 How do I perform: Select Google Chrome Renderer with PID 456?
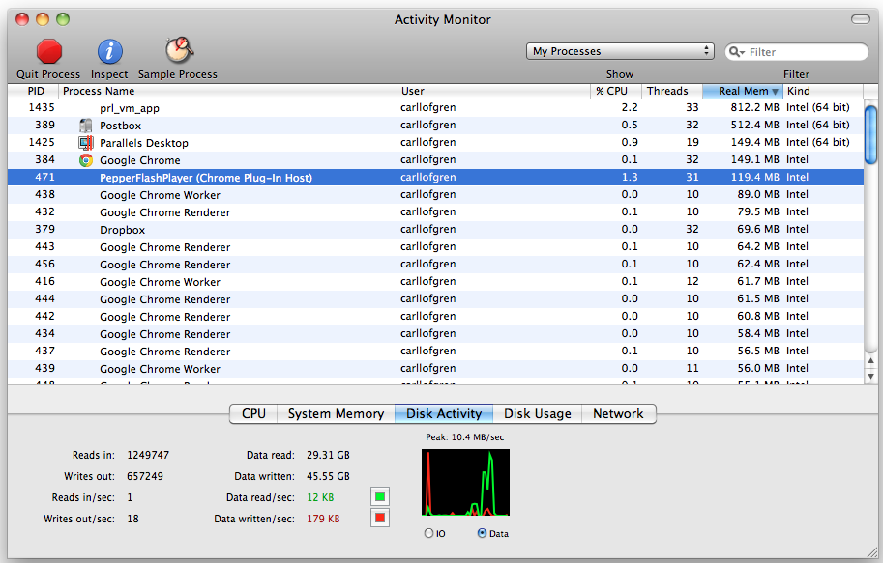coord(435,265)
